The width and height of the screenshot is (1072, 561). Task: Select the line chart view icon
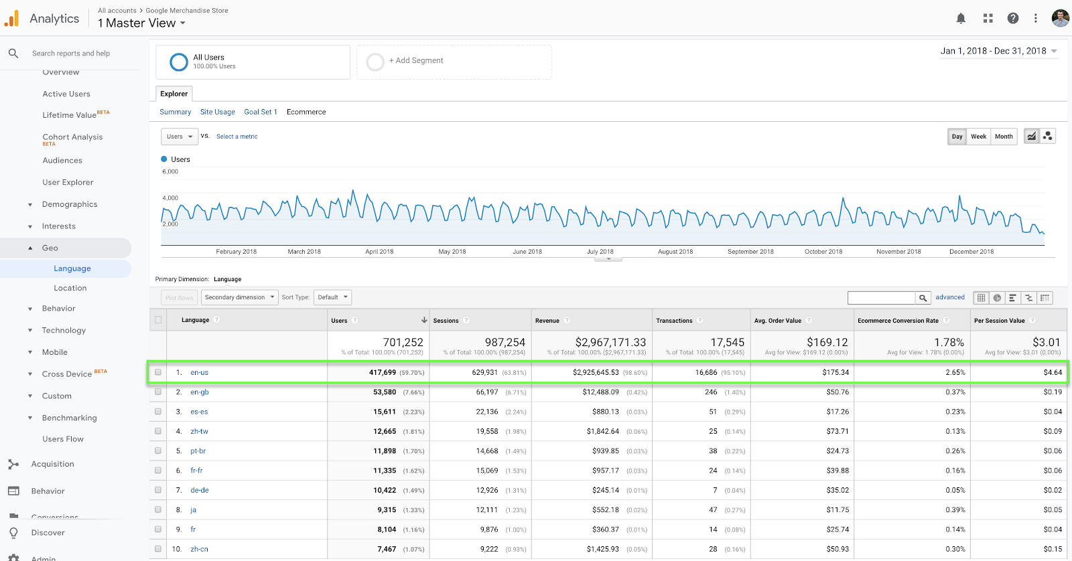(x=1032, y=136)
